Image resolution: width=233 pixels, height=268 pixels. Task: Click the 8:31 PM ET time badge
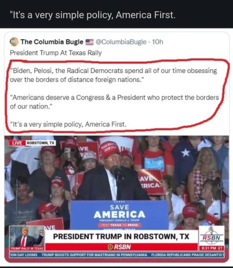pyautogui.click(x=212, y=248)
